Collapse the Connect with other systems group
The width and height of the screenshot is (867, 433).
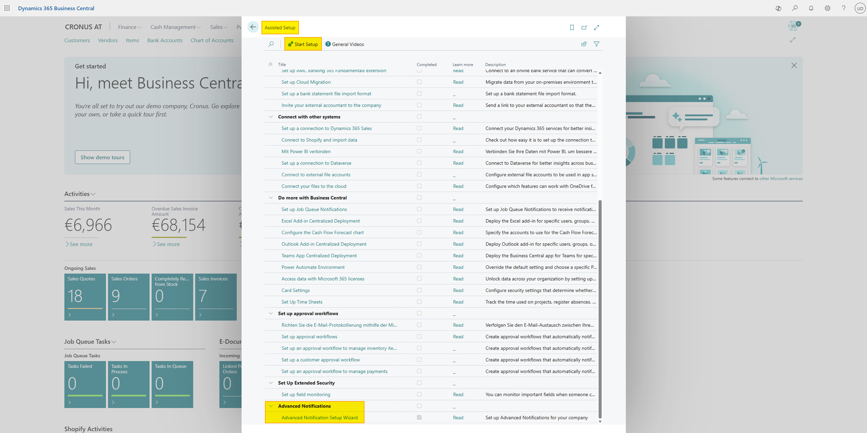pos(271,117)
